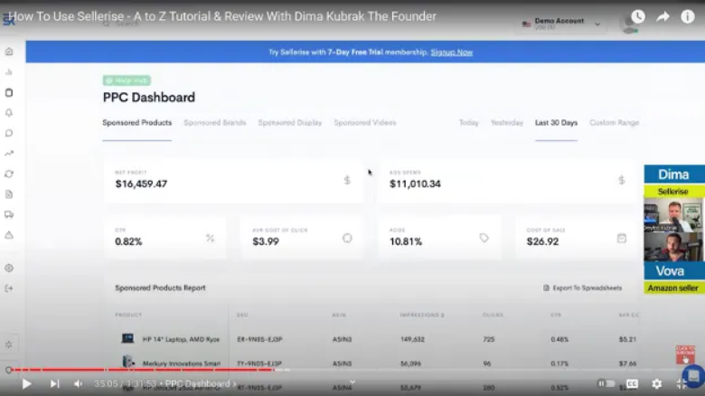705x396 pixels.
Task: Open the Help Hub badge
Action: click(127, 80)
